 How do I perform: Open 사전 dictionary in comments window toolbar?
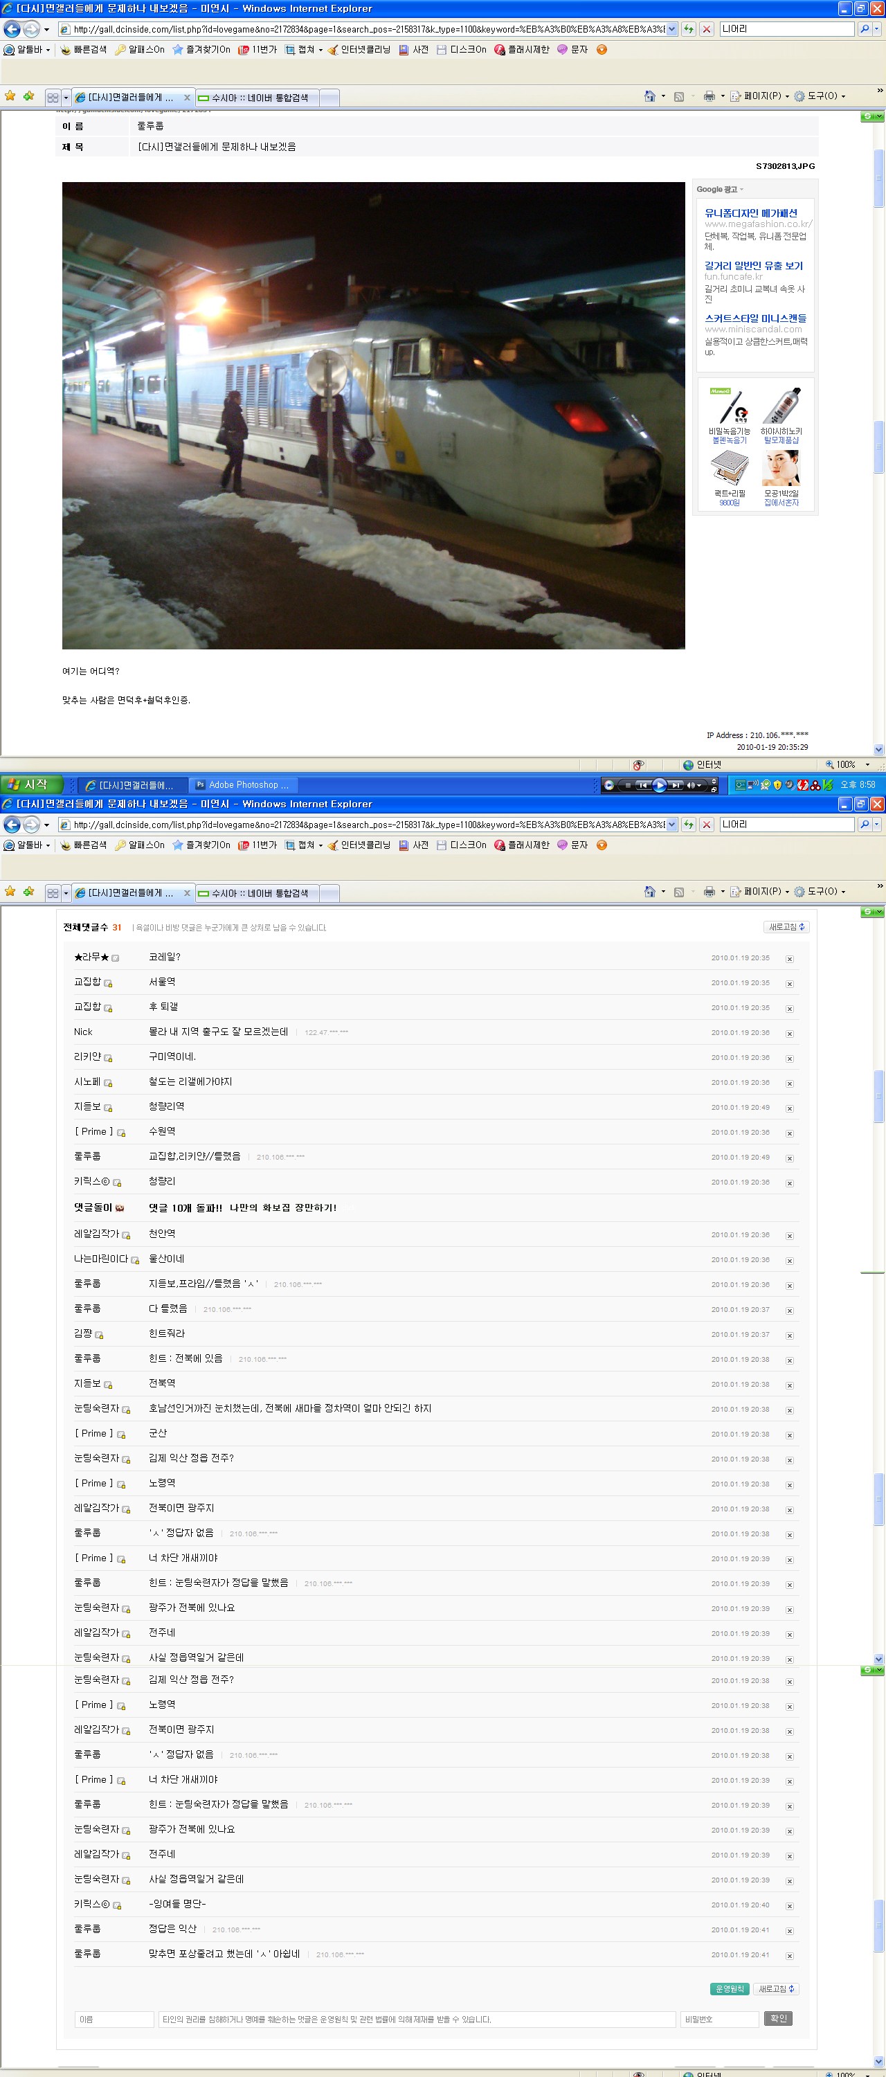click(413, 845)
